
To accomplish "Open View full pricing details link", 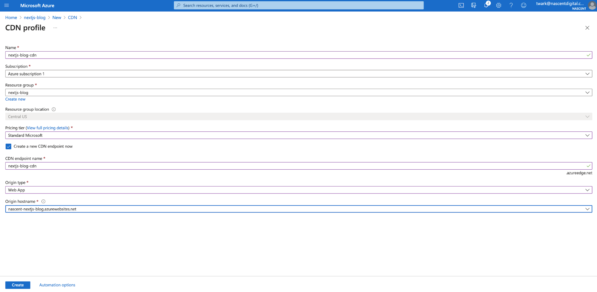I will 47,128.
